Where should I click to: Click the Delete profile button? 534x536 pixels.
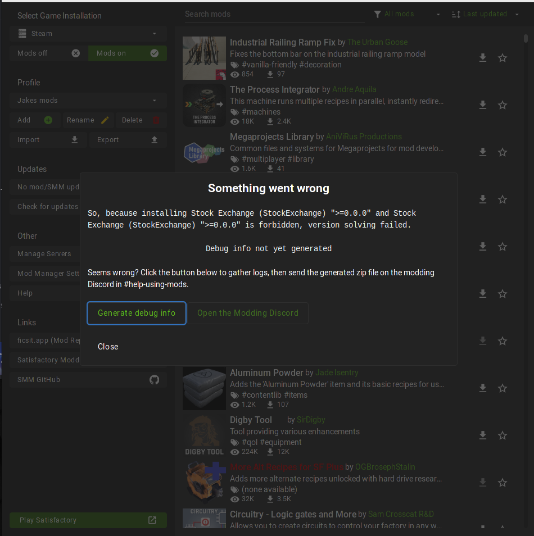[141, 120]
